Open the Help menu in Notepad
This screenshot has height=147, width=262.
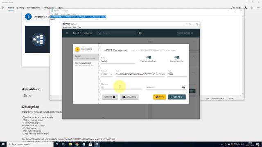pyautogui.click(x=74, y=14)
